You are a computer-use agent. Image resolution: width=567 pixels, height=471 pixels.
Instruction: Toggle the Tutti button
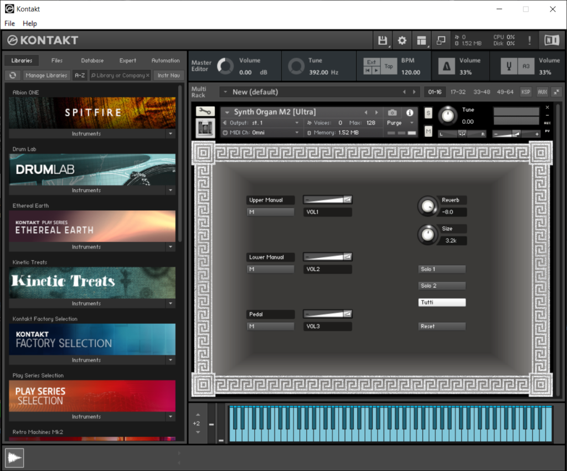(x=442, y=302)
